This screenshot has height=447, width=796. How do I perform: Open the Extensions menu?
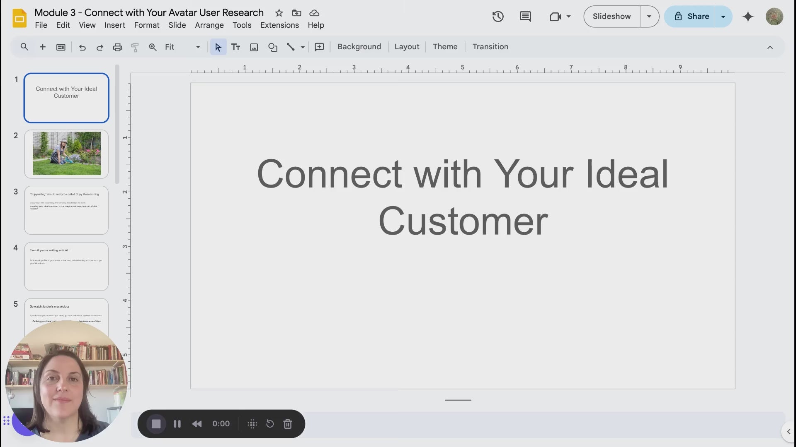(x=279, y=25)
